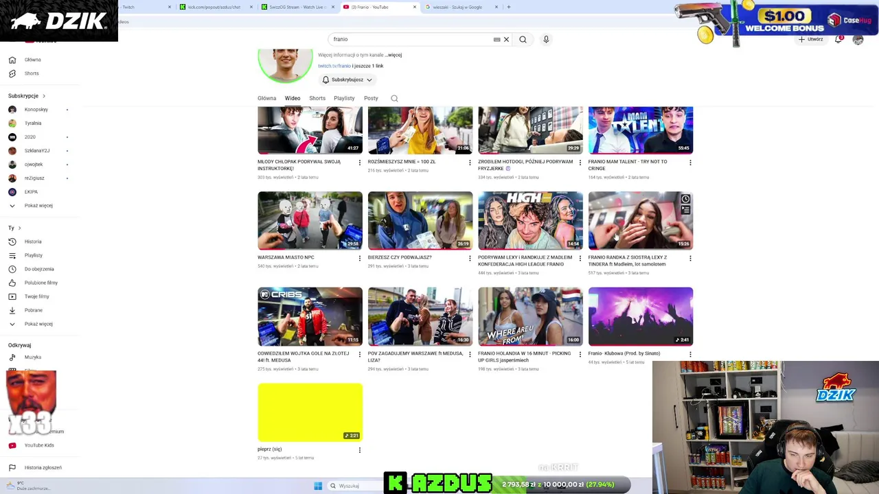Open the twitch.tv/franio channel link
The width and height of the screenshot is (879, 494).
[x=334, y=66]
